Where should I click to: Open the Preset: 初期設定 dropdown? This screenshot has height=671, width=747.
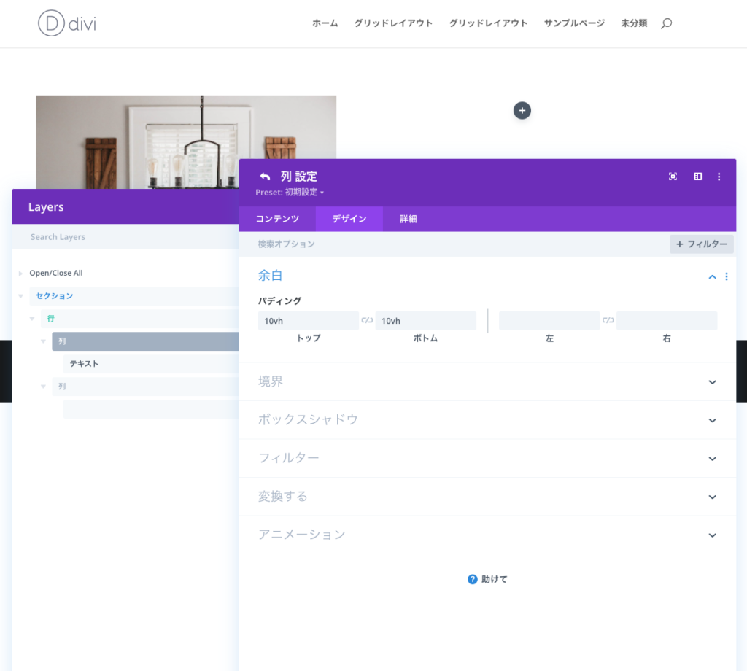(x=290, y=193)
